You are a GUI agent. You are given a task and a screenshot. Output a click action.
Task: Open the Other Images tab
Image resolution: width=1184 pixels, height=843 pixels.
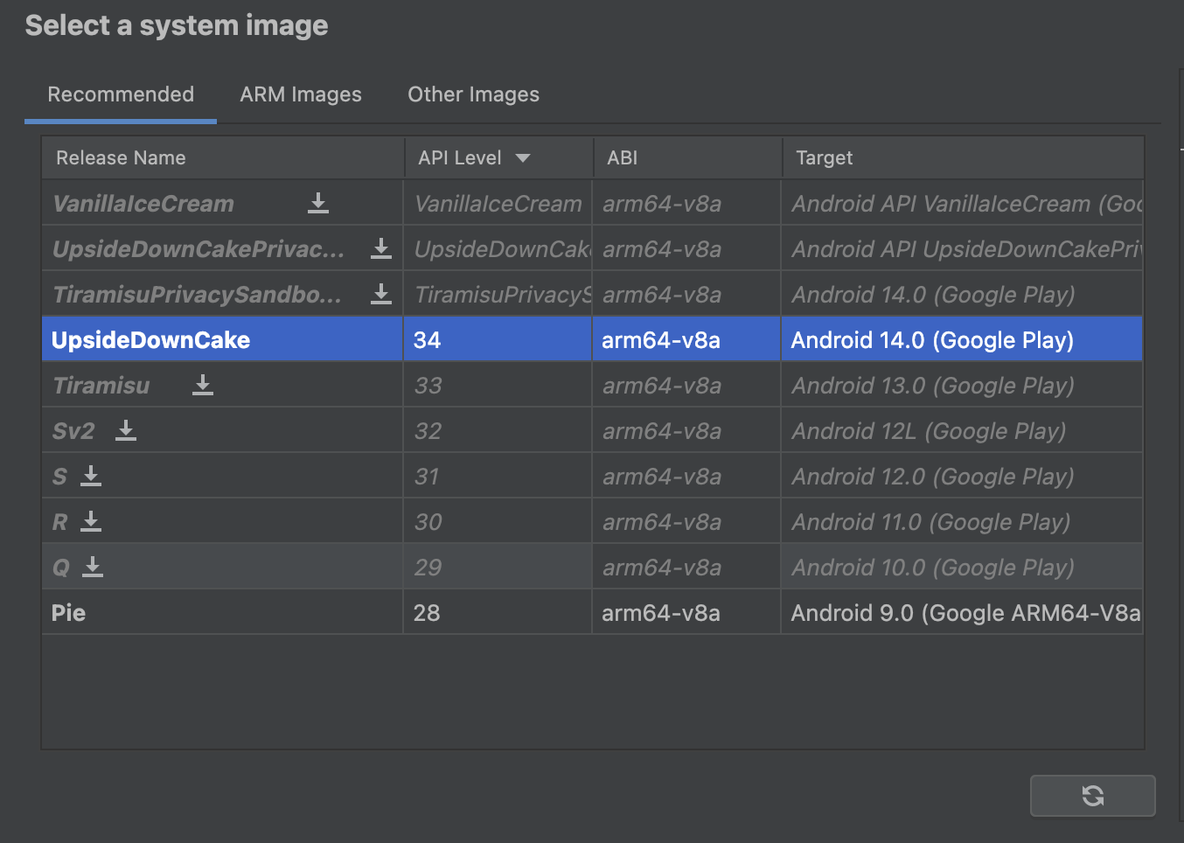pos(474,94)
